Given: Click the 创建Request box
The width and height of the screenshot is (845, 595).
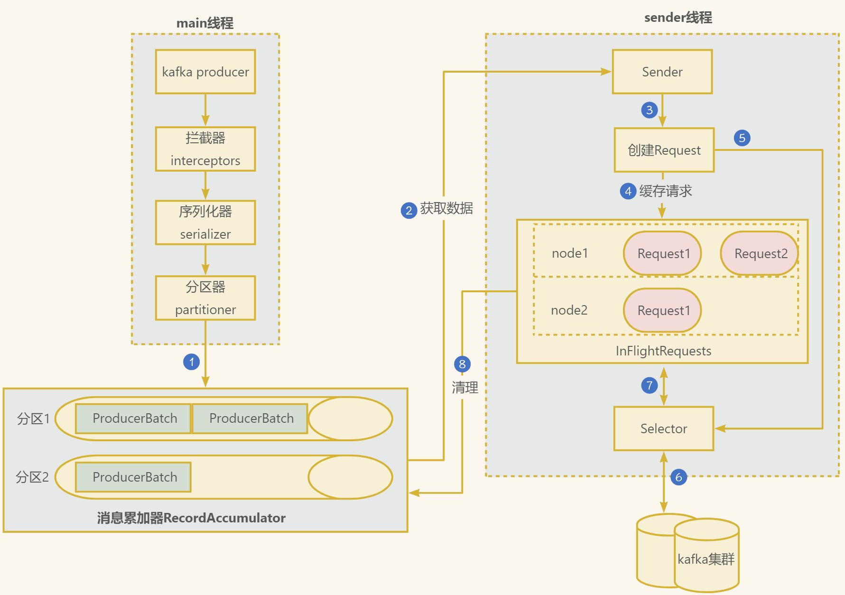Looking at the screenshot, I should 664,150.
